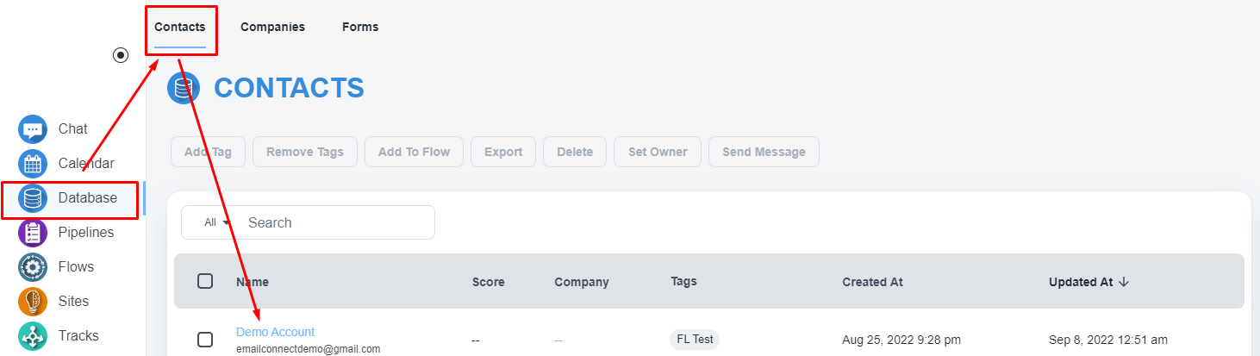Image resolution: width=1260 pixels, height=356 pixels.
Task: Click the database icon beside CONTACTS heading
Action: click(x=184, y=88)
